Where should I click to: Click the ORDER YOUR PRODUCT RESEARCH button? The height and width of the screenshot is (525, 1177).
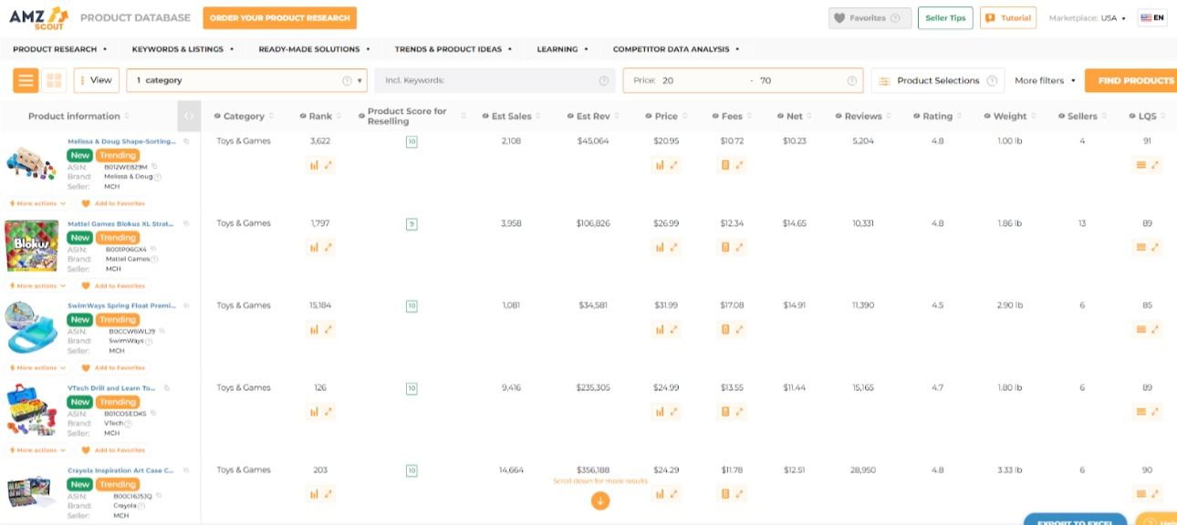pos(279,17)
